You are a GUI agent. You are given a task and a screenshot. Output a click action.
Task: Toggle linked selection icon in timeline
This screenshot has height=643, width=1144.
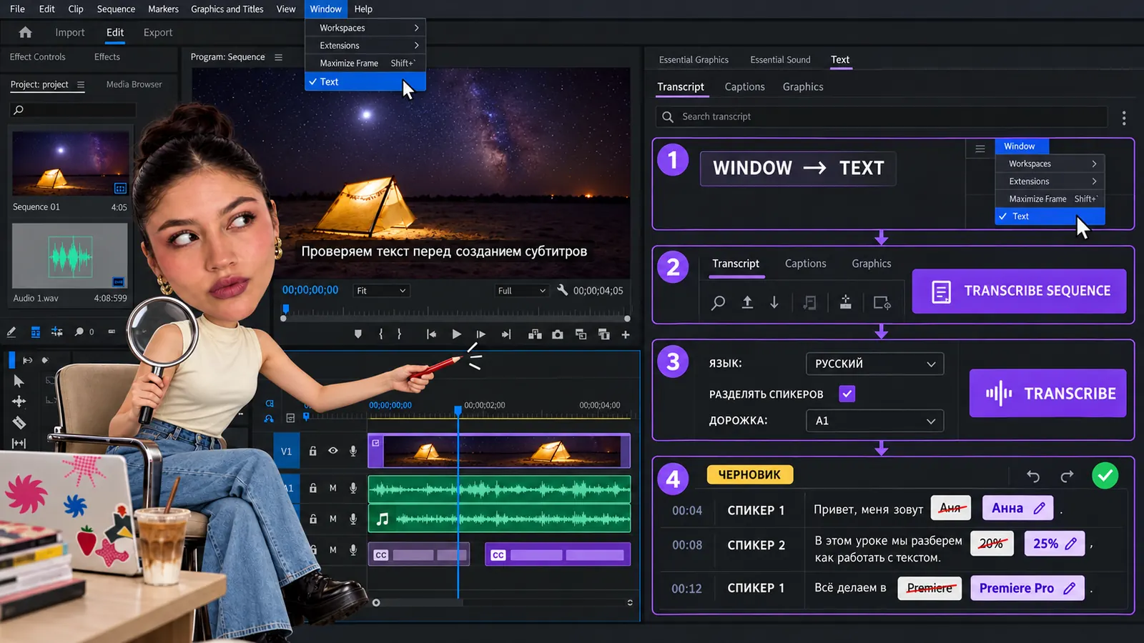269,419
